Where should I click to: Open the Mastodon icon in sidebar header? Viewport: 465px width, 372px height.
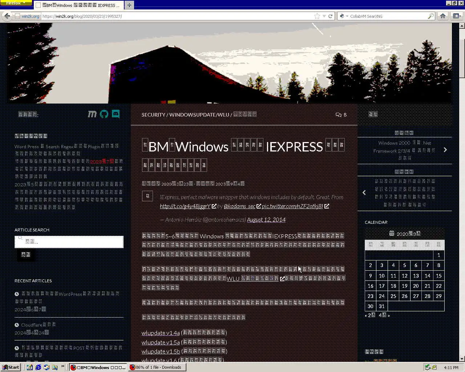point(92,114)
